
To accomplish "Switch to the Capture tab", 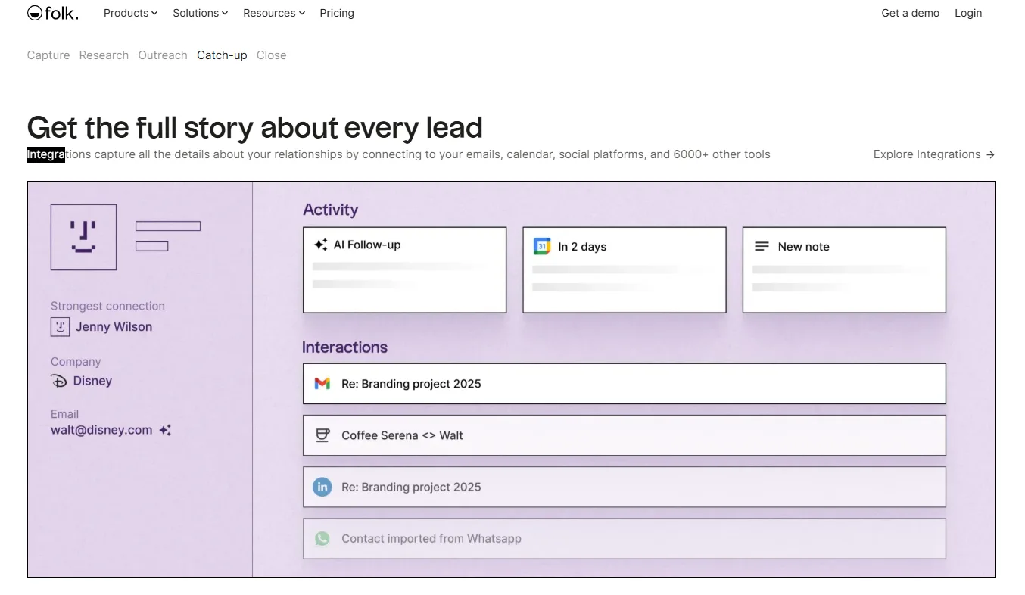I will click(48, 55).
